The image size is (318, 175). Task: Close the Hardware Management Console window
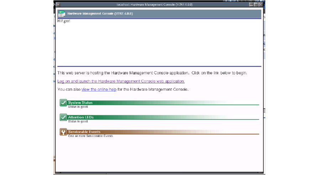[x=261, y=5]
